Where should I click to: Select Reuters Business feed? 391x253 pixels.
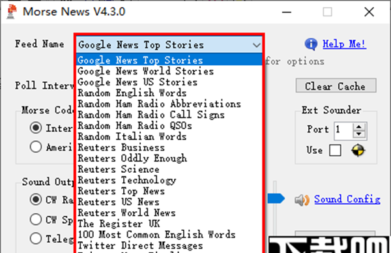(169, 147)
